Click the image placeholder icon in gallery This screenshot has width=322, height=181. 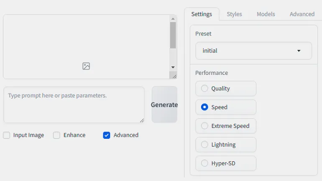(x=86, y=66)
